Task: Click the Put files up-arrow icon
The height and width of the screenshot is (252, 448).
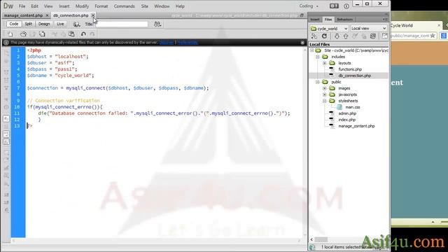Action: pos(346,36)
